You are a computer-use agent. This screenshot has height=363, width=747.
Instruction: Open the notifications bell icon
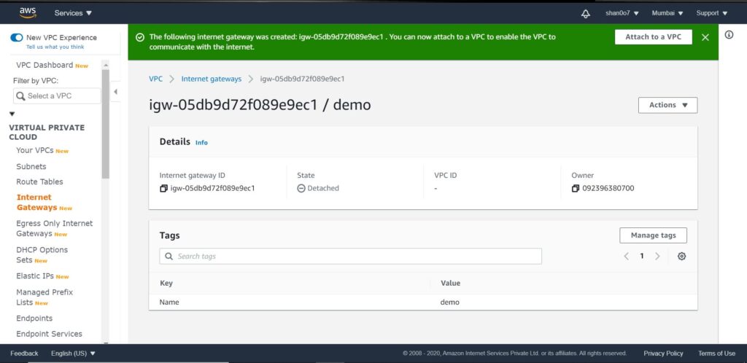586,13
